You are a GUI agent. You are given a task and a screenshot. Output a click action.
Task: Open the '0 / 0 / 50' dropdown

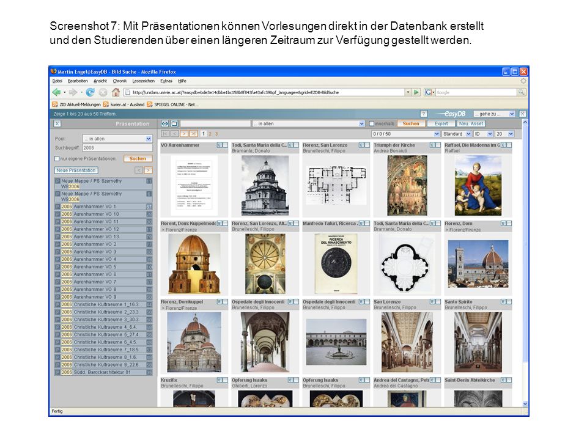[405, 134]
